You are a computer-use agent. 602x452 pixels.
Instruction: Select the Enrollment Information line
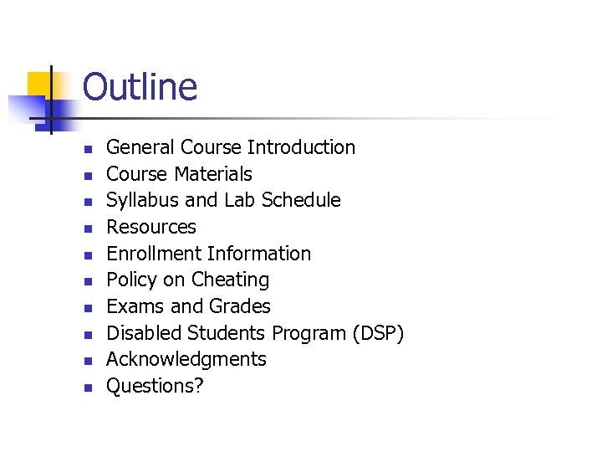click(208, 254)
